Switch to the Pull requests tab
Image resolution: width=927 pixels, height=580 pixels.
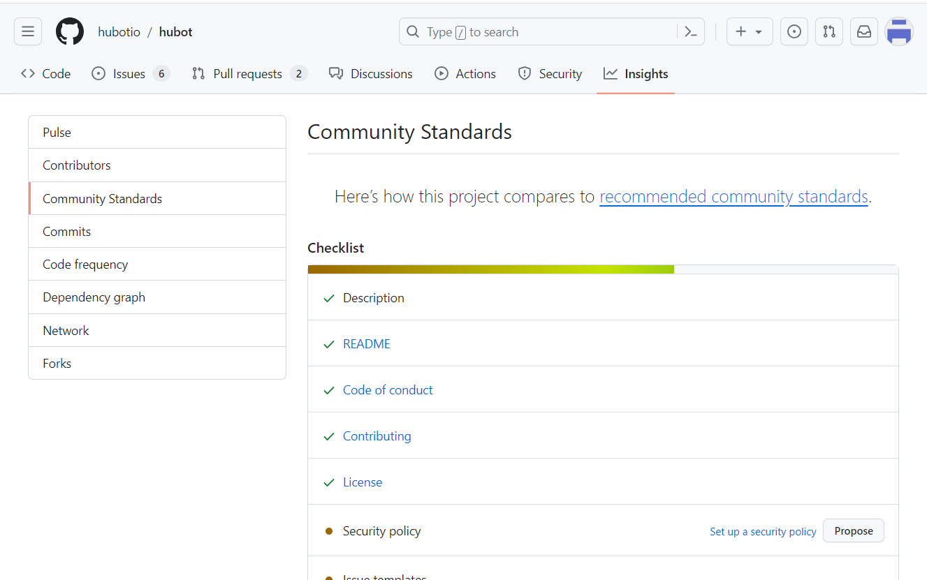(249, 74)
